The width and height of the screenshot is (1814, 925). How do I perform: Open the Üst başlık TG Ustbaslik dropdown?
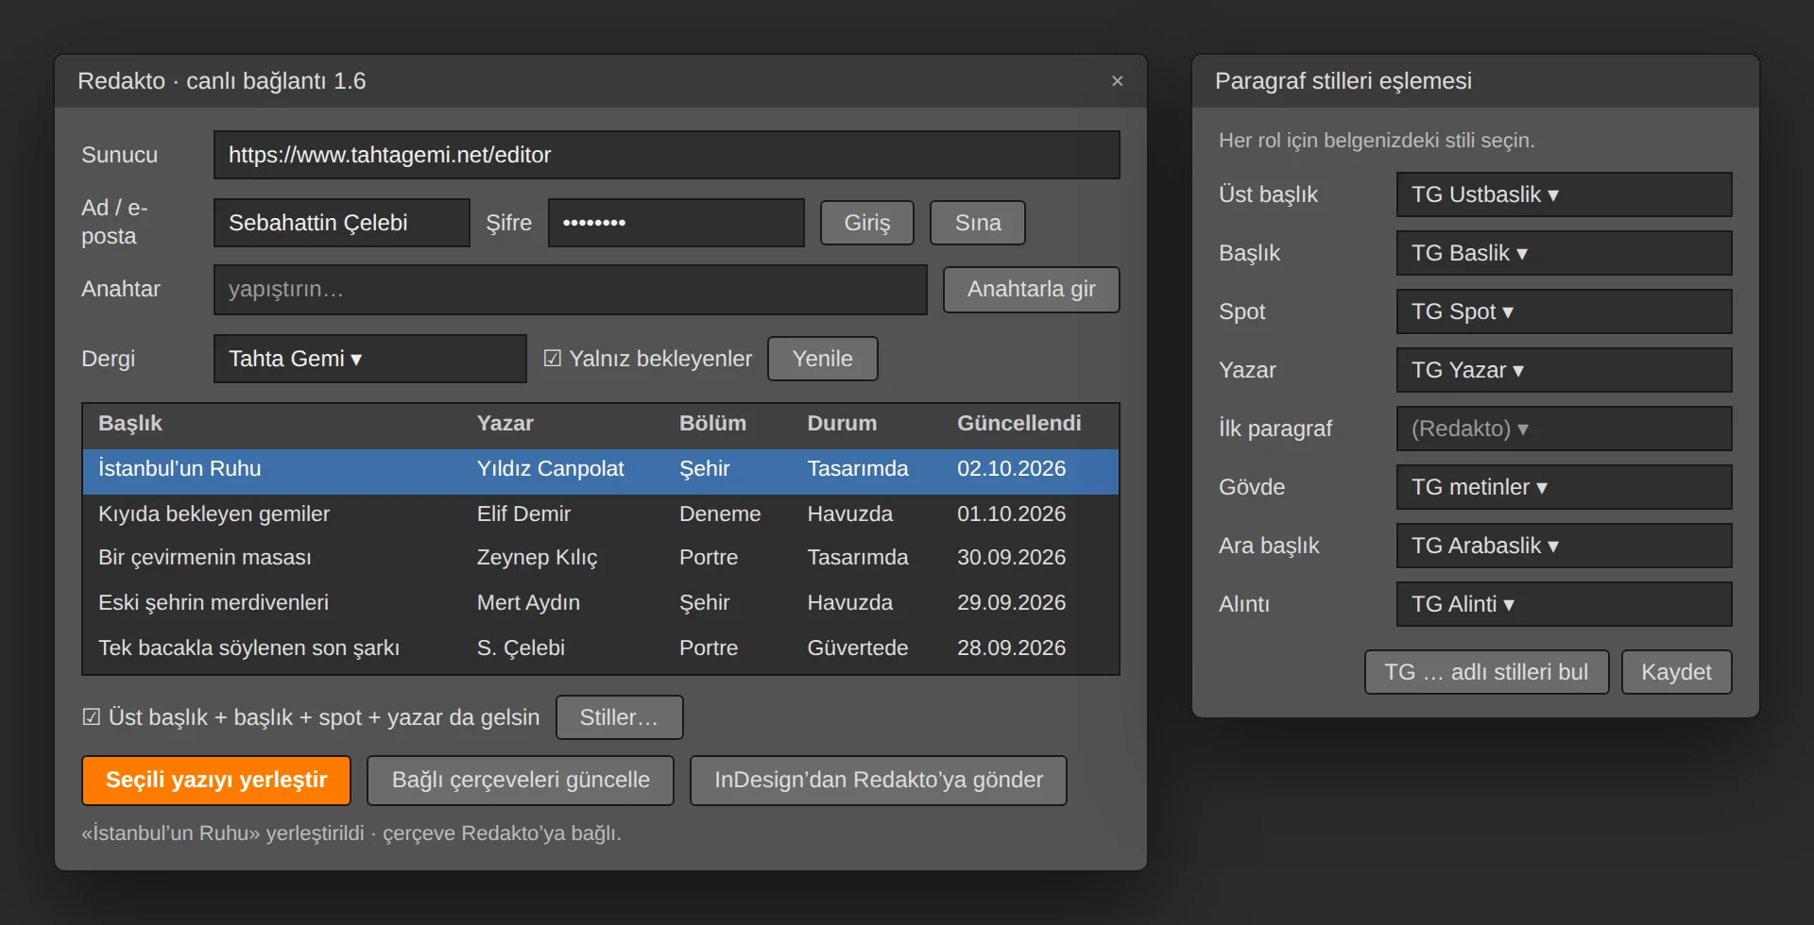coord(1565,194)
